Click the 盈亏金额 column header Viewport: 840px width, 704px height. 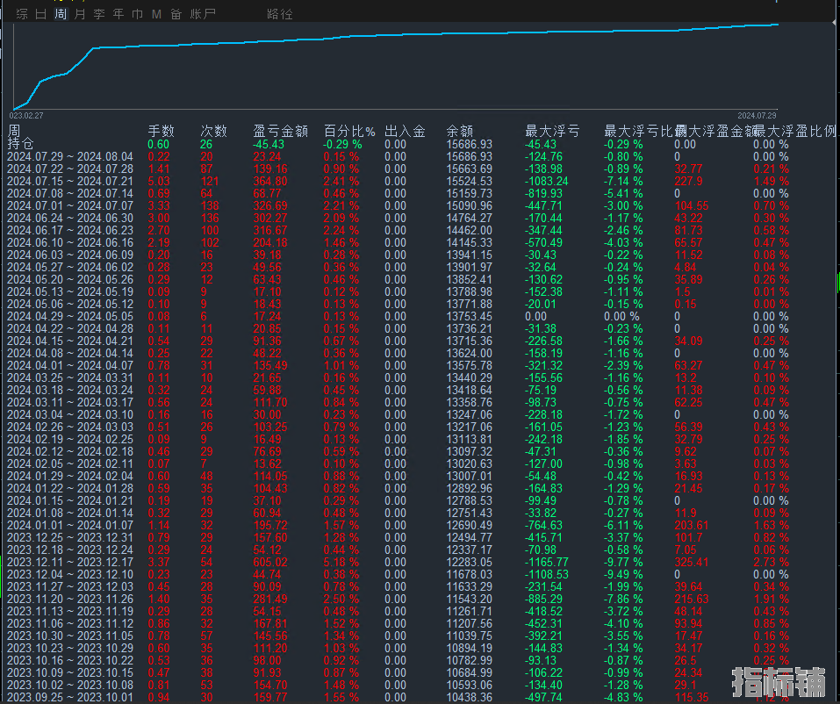(x=280, y=131)
